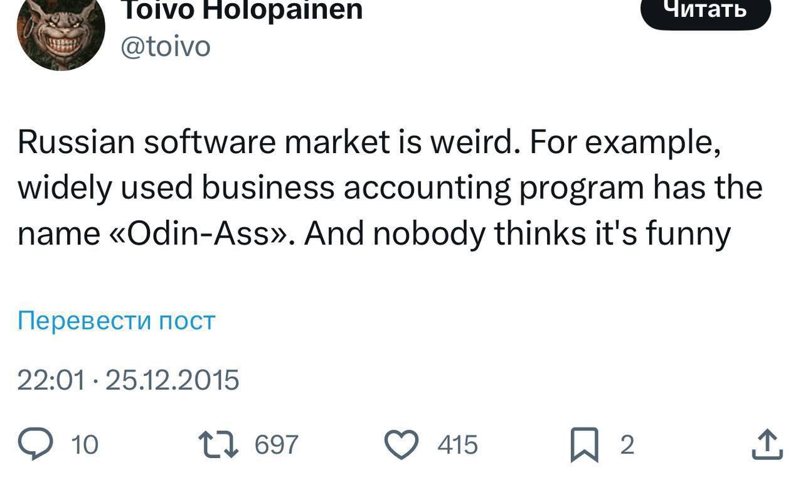Click the Перевести пост translate link
Viewport: 803px width, 502px height.
tap(116, 321)
